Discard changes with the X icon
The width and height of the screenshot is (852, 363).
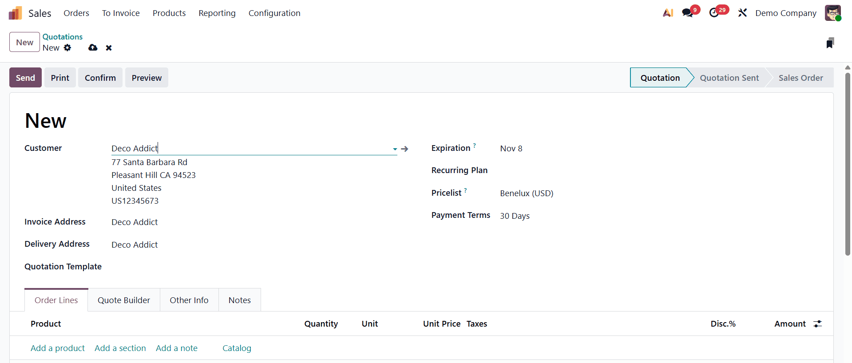tap(109, 47)
